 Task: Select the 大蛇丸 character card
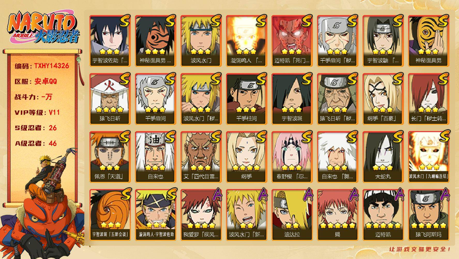pyautogui.click(x=383, y=157)
